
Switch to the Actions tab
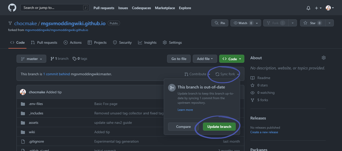click(73, 42)
